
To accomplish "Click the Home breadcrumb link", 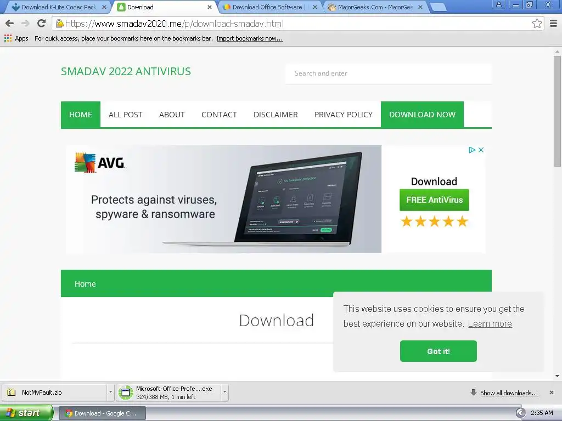I will tap(85, 284).
